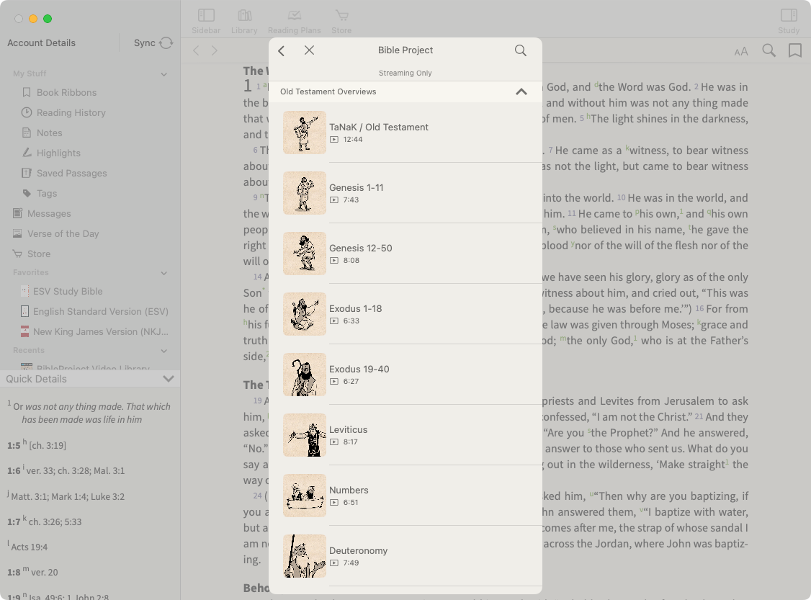
Task: Click the Streaming Only label
Action: (x=405, y=73)
